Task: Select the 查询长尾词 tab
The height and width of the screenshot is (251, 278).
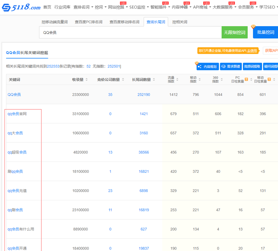Action: coord(156,22)
